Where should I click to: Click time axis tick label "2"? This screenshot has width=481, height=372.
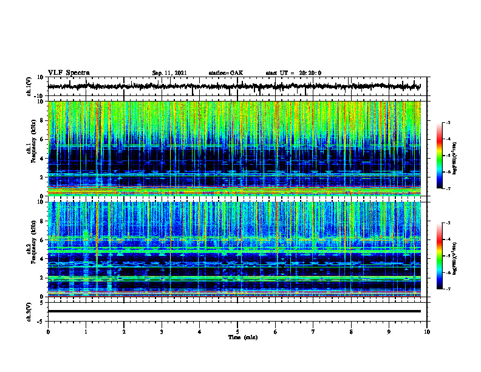point(124,332)
